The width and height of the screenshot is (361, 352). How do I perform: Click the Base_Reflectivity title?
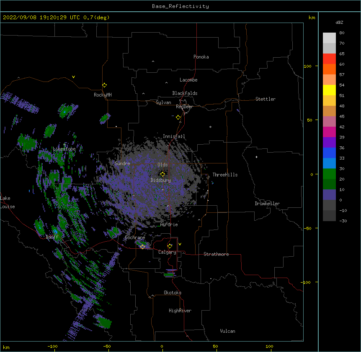point(180,6)
